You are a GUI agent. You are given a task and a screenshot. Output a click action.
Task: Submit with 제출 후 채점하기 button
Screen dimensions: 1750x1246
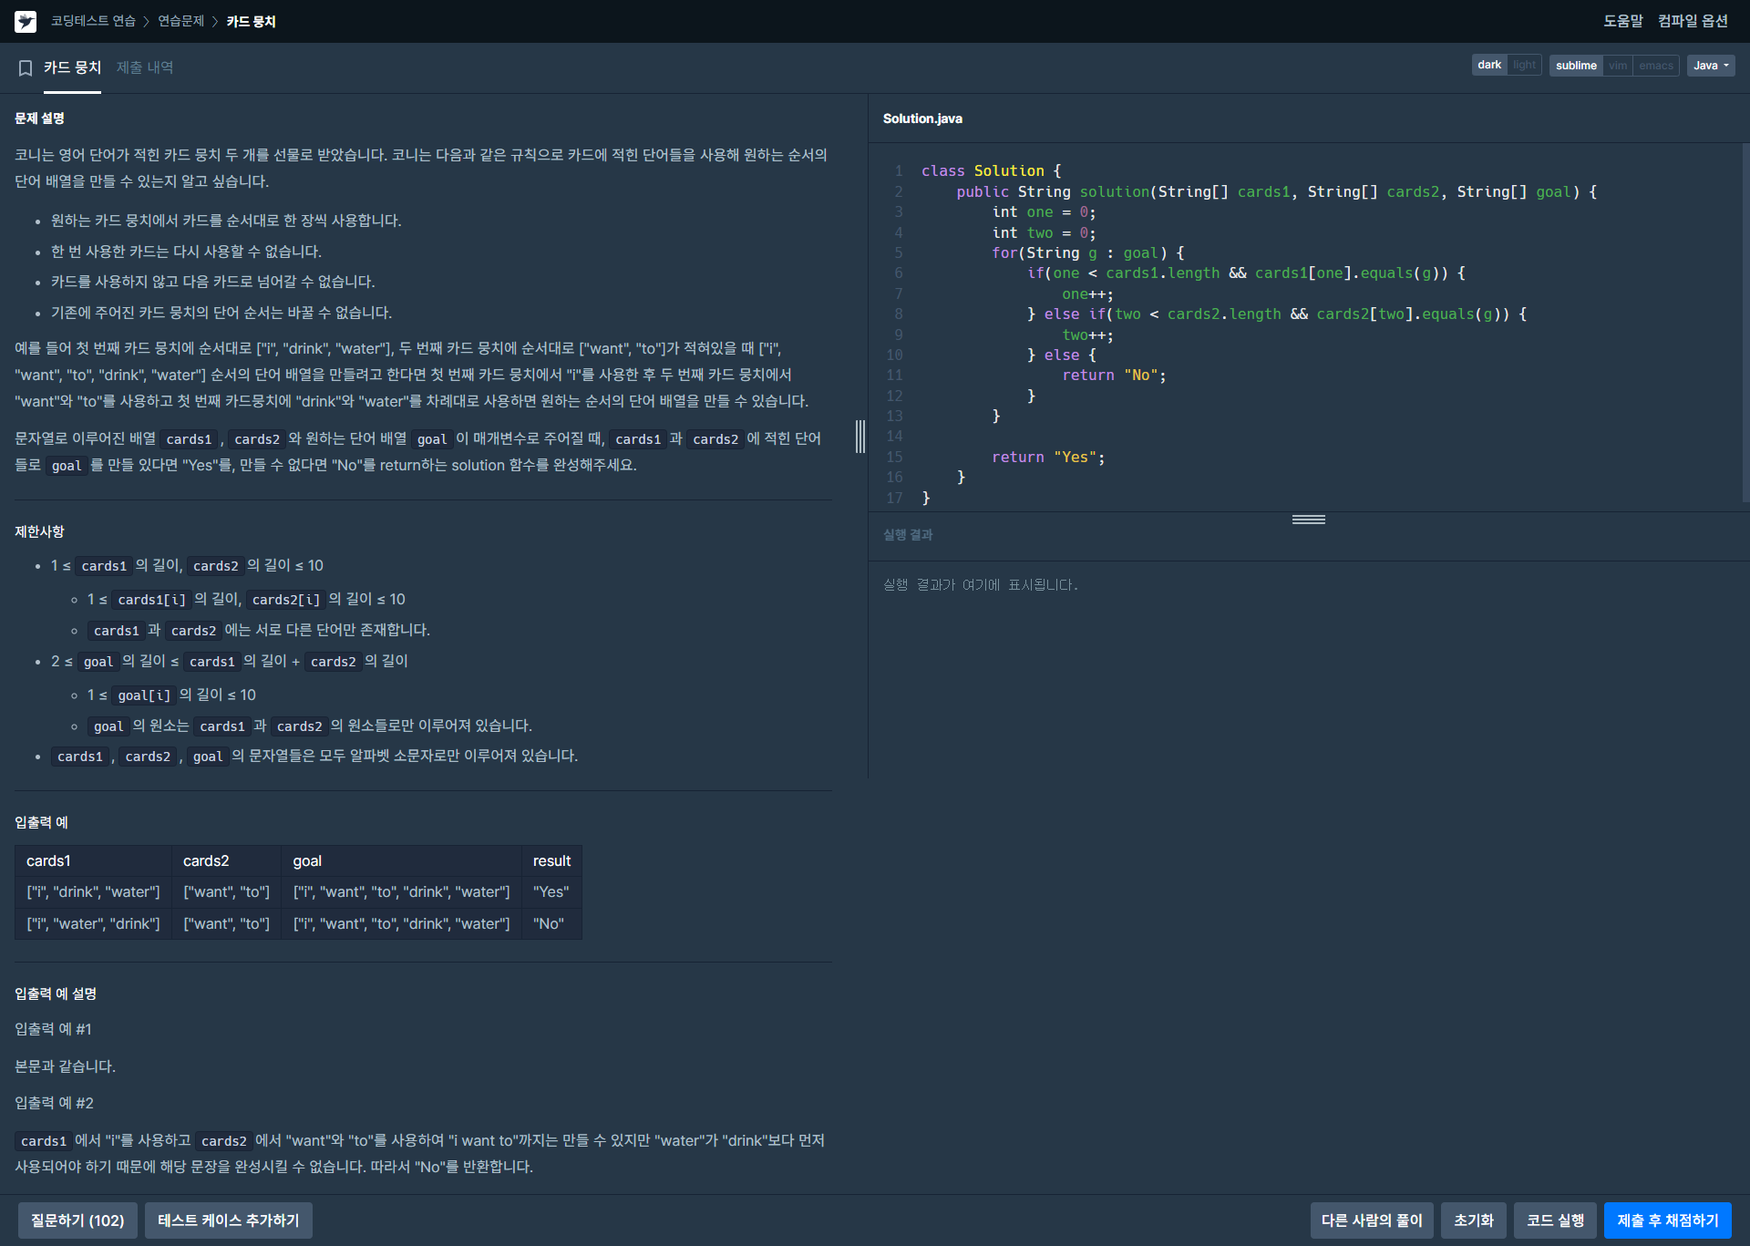1668,1220
